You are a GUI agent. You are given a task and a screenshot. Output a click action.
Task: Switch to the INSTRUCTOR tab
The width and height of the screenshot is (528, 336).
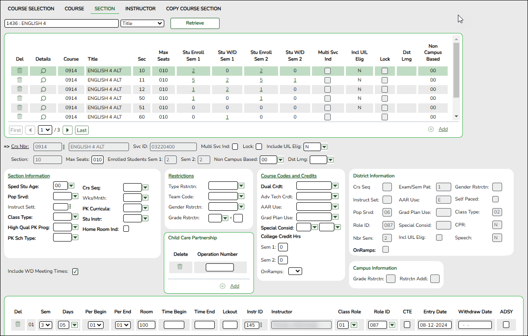tap(140, 8)
